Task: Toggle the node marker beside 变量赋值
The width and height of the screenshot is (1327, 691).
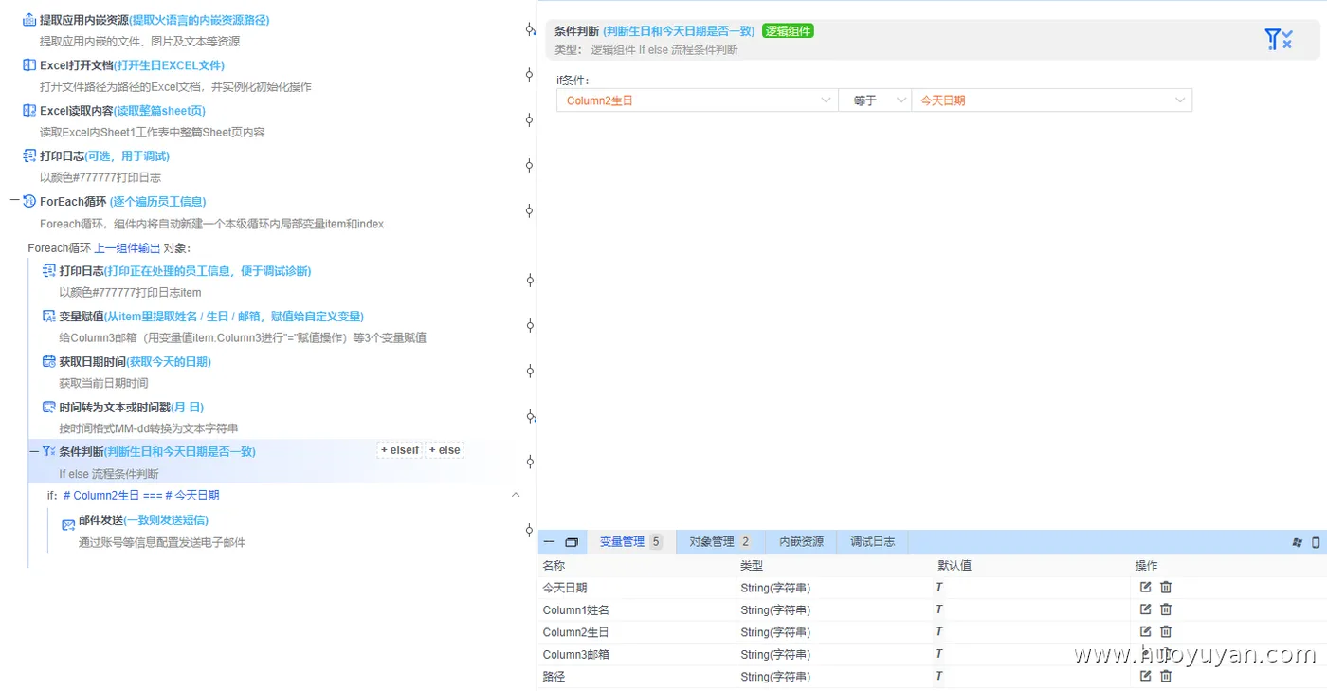Action: [530, 325]
